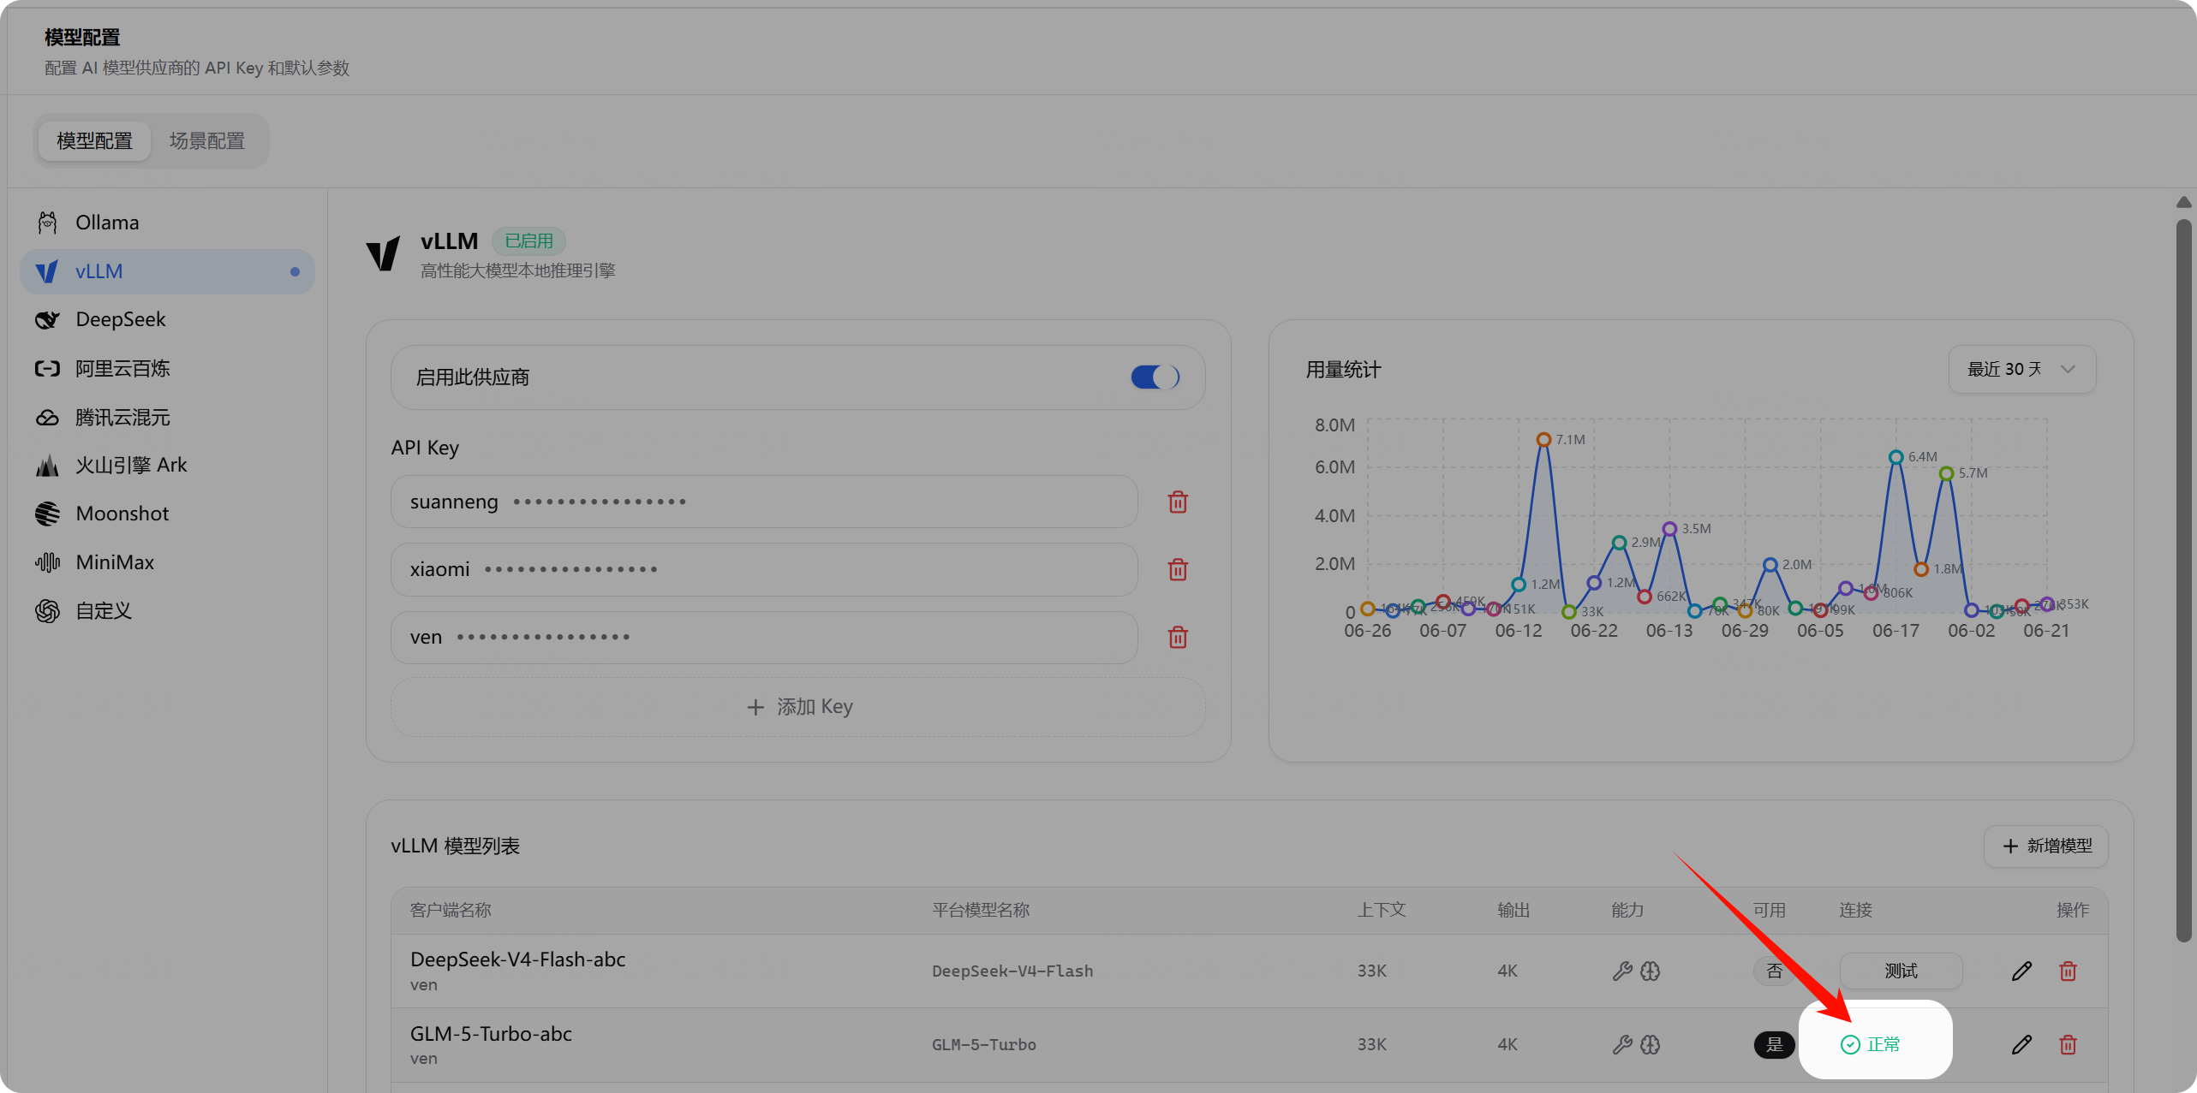Click the 5.7M data point on chart
The image size is (2197, 1093).
coord(1947,473)
